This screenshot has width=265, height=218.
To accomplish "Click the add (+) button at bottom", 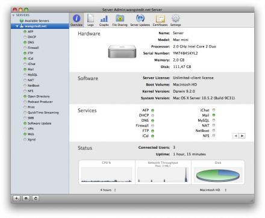I will [16, 198].
